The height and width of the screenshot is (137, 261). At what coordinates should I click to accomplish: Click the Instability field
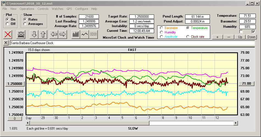click(142, 26)
